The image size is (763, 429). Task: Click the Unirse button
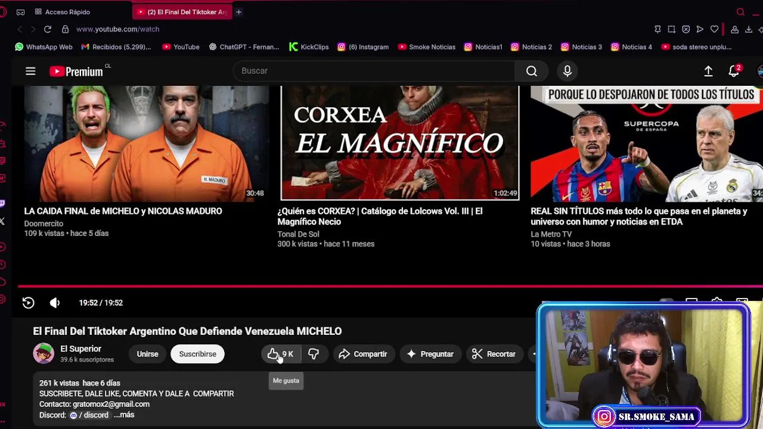147,354
